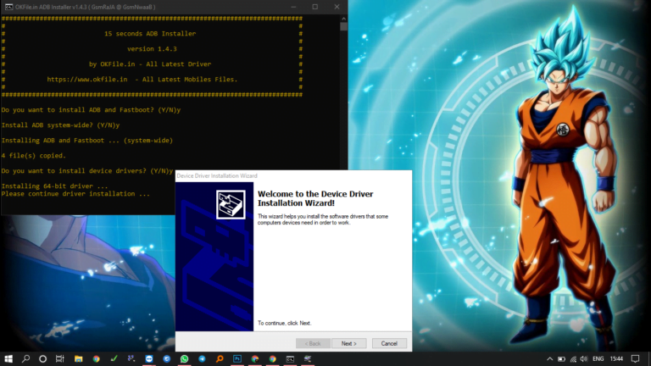
Task: Click 'Installing 64-bit driver ...' line
Action: pyautogui.click(x=55, y=186)
